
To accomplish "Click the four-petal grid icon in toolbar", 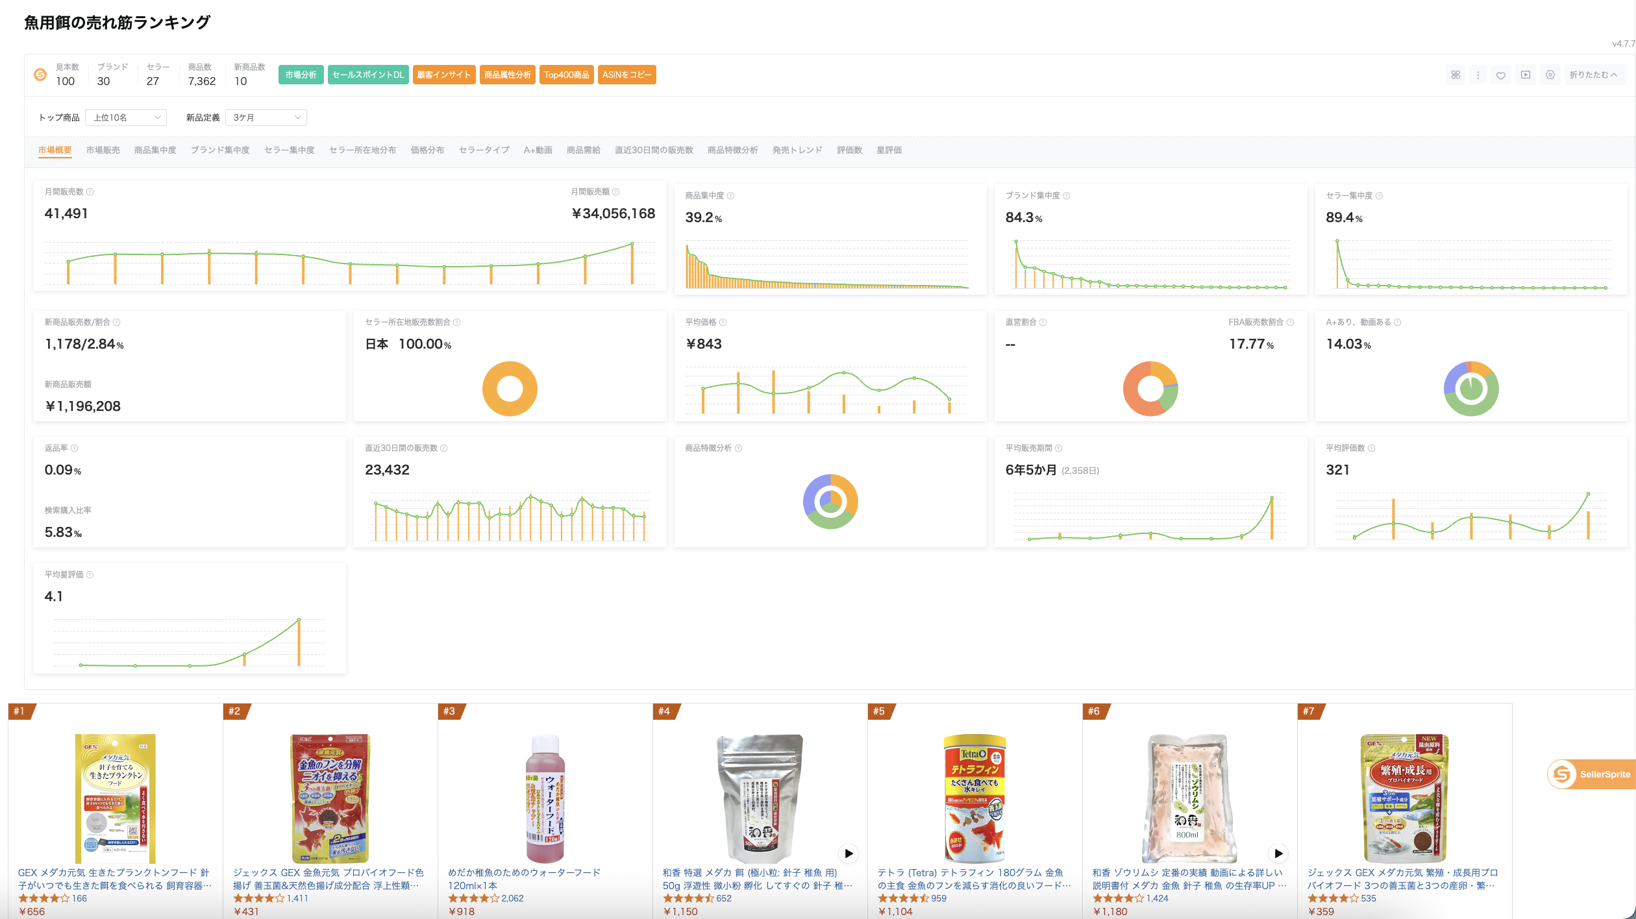I will pos(1456,75).
